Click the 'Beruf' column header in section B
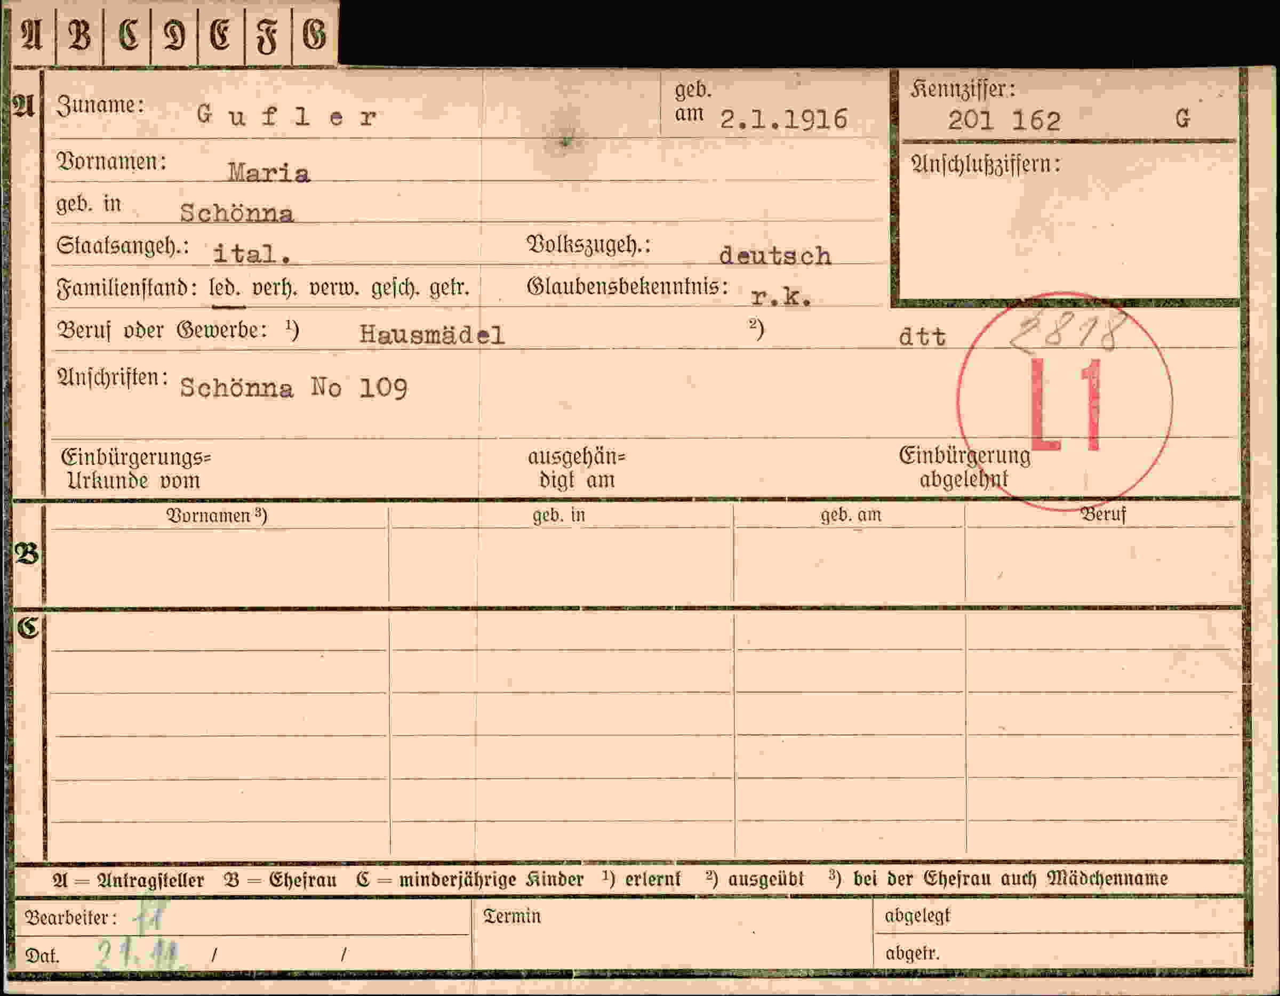The height and width of the screenshot is (996, 1280). 1103,516
